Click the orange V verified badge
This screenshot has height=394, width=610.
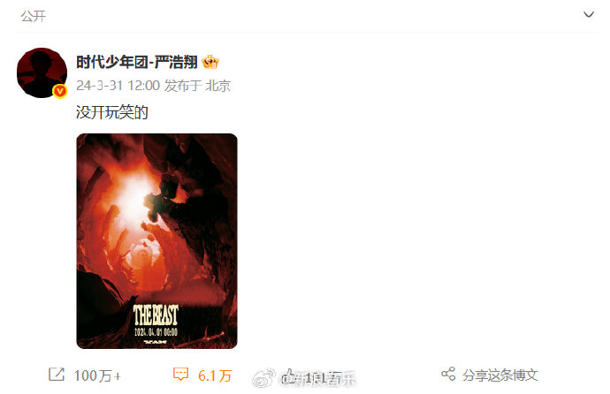pos(59,91)
